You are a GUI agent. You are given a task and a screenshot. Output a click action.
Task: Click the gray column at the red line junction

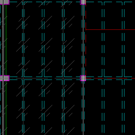pos(83,78)
